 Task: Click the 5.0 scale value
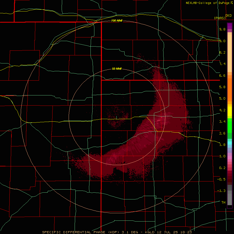coord(222,99)
